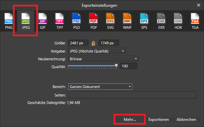Choose the PSD format icon

tap(77, 21)
